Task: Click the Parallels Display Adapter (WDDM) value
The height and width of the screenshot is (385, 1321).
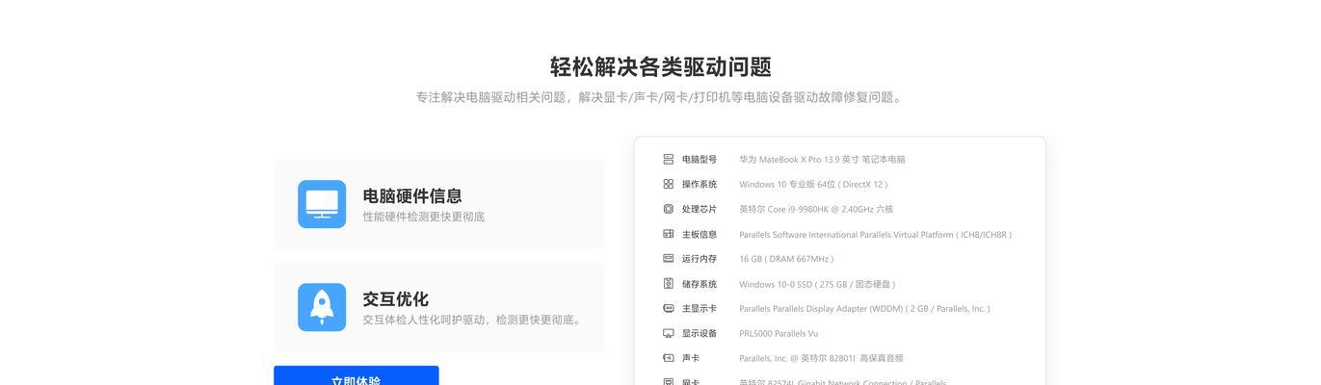Action: [x=864, y=309]
